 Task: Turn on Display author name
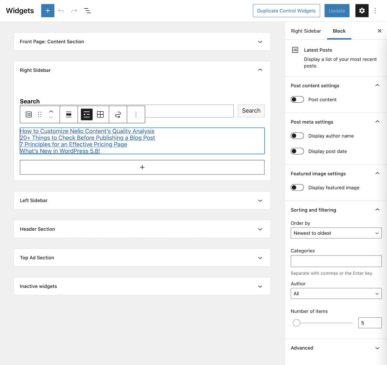tap(297, 136)
